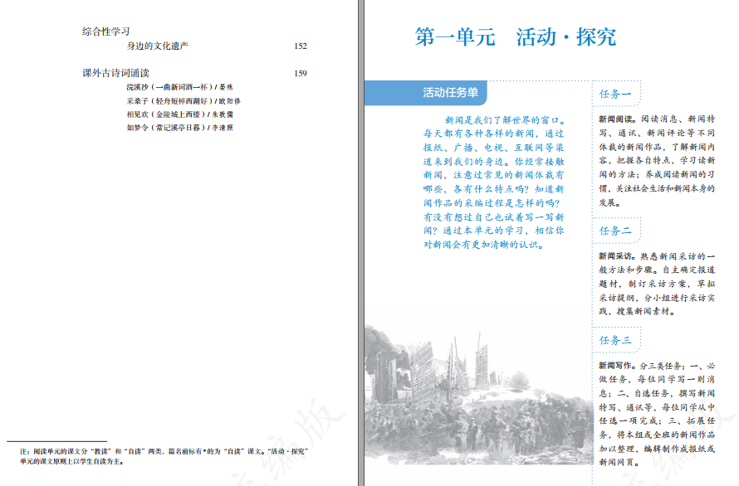Click the 任务二 label
The image size is (739, 486).
[615, 231]
